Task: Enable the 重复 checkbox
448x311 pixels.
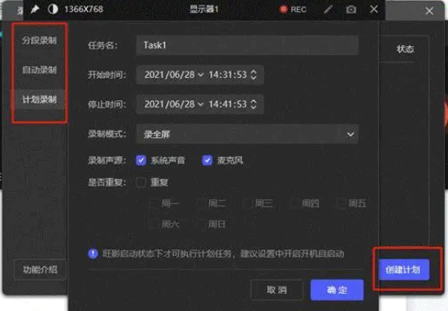Action: click(141, 182)
